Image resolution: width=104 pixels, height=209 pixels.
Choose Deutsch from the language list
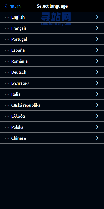[52, 72]
